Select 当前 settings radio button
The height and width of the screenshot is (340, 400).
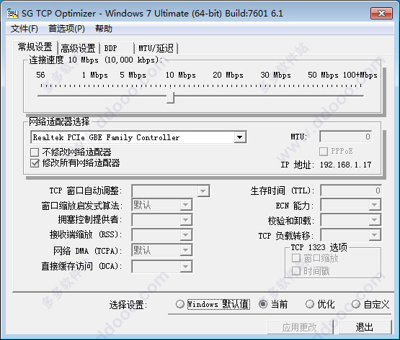pos(263,304)
